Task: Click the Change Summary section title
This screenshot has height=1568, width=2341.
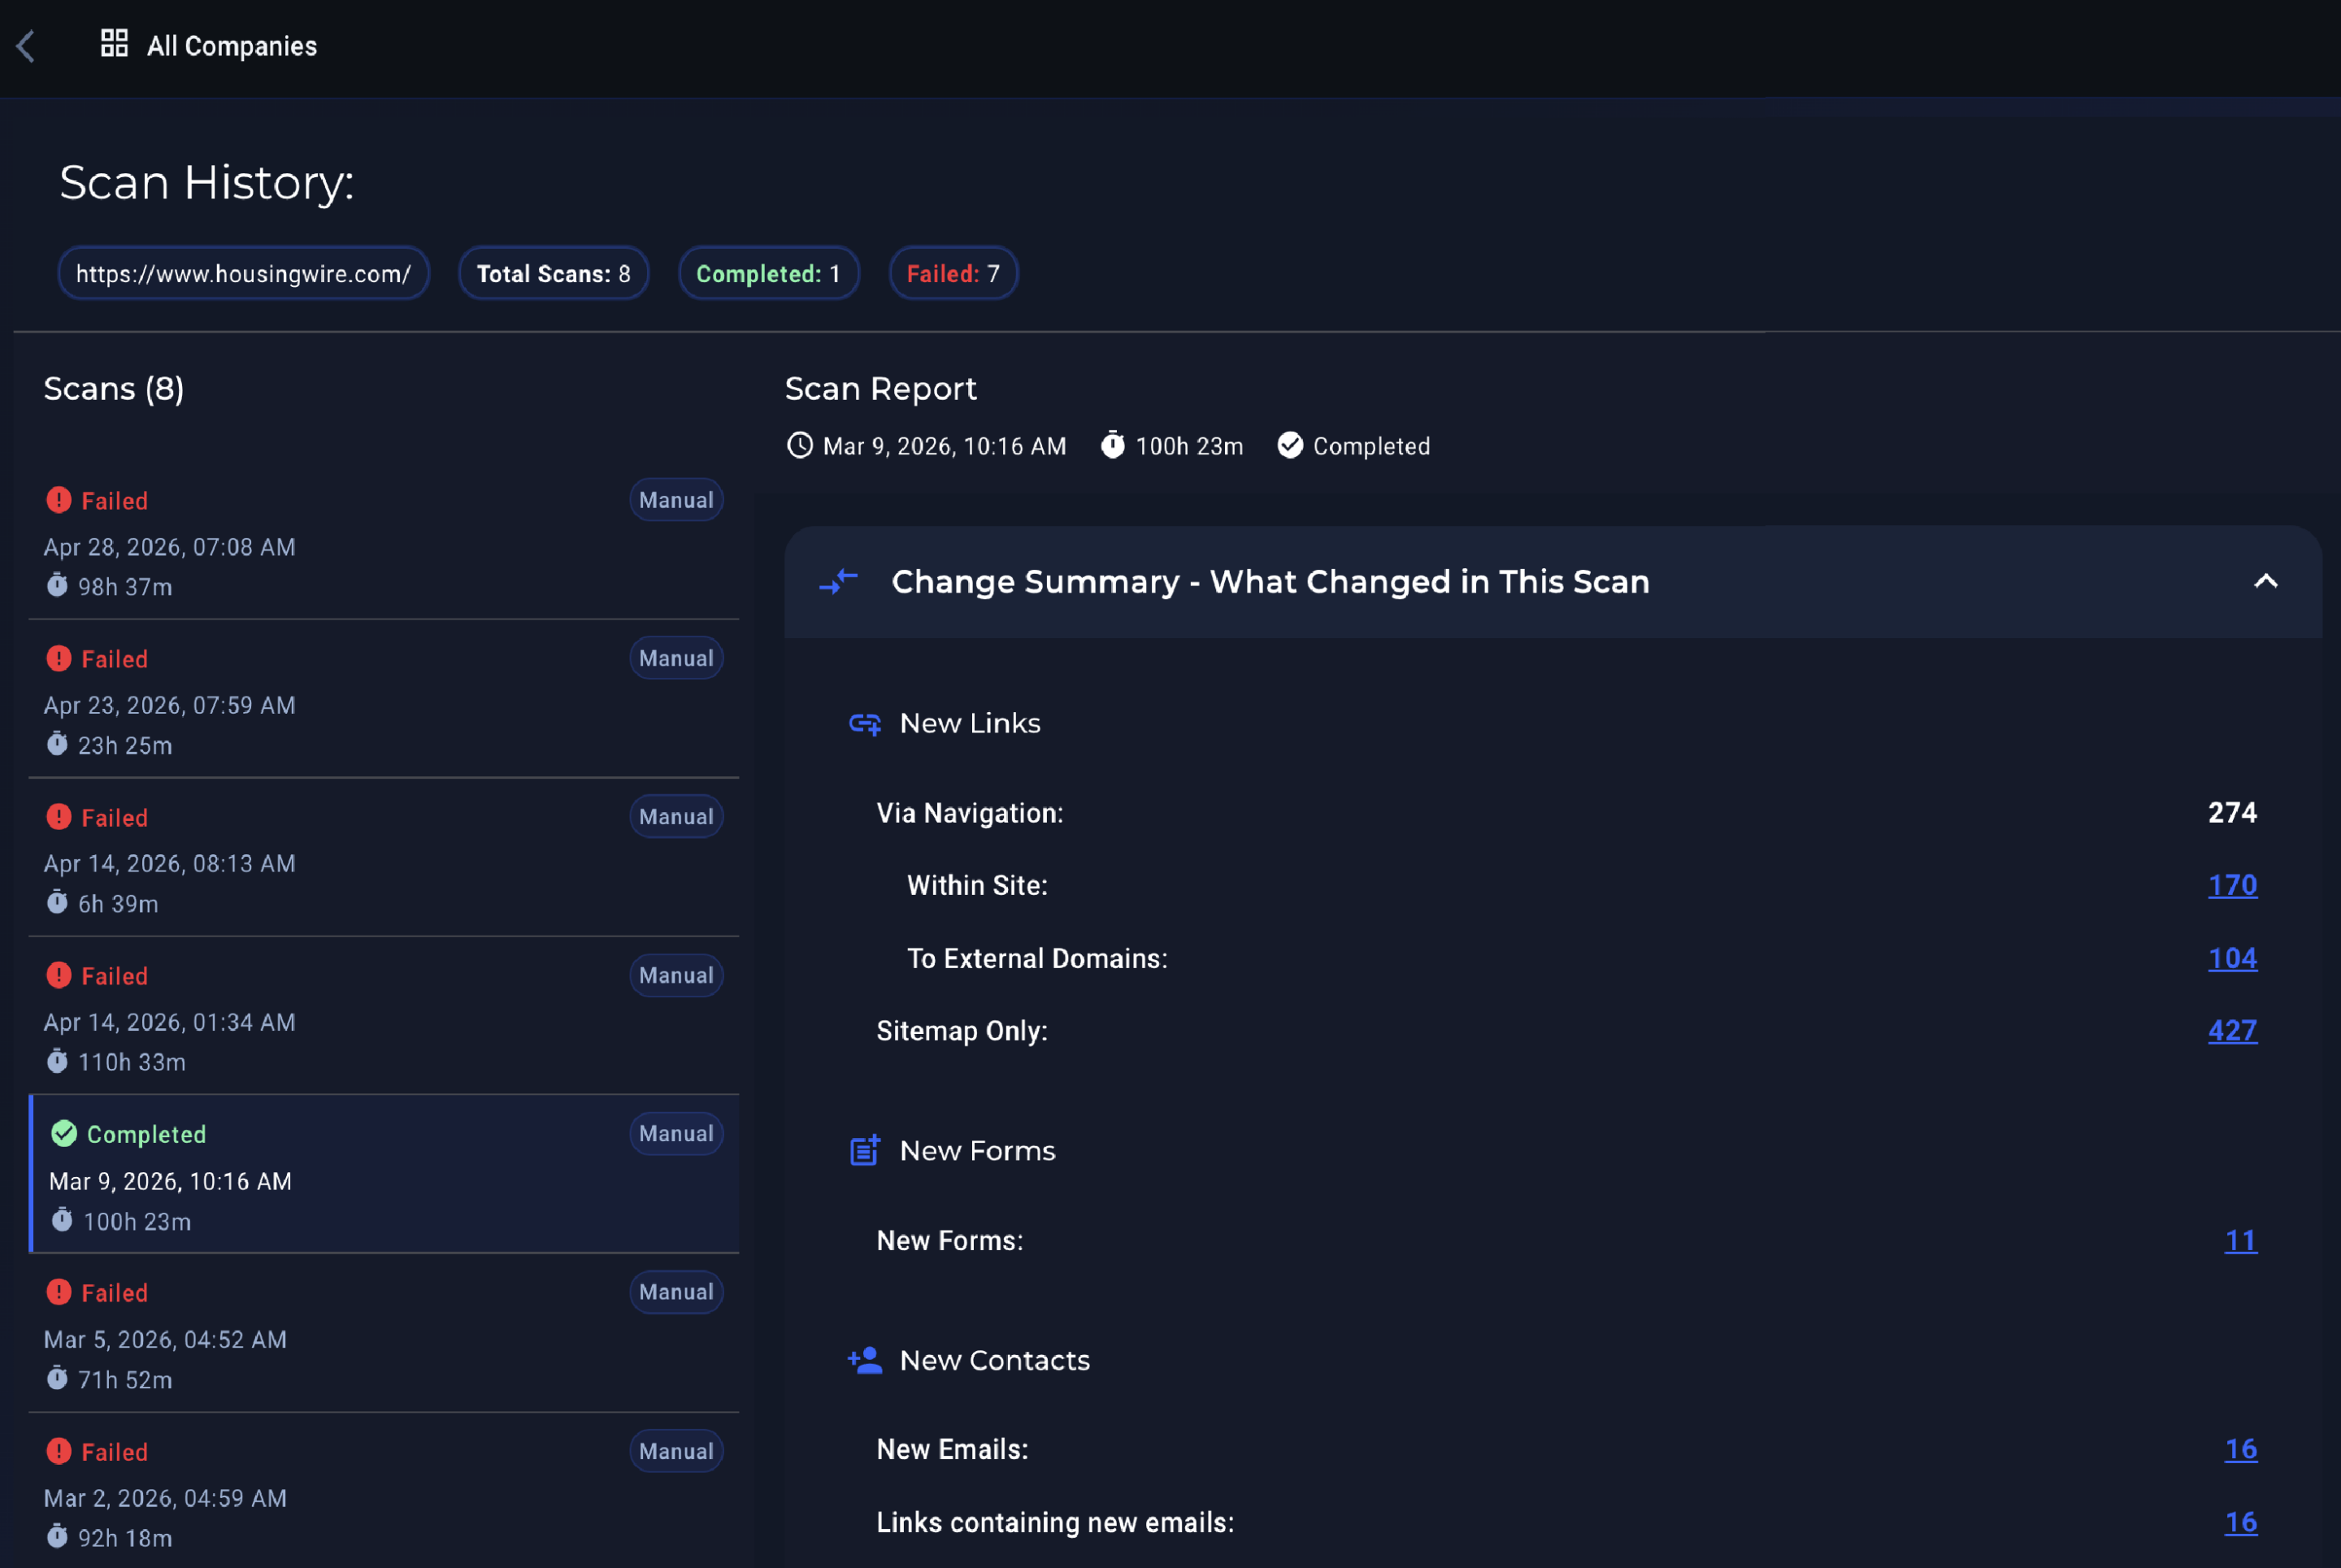Action: tap(1270, 581)
